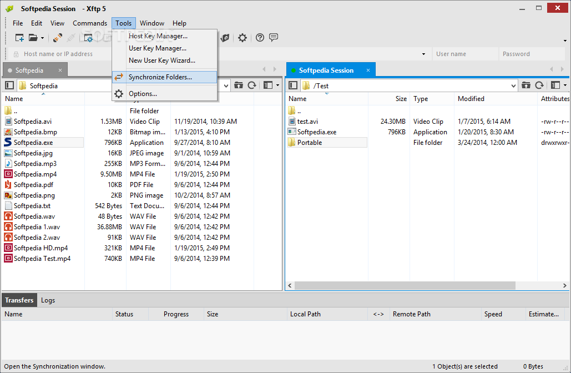571x373 pixels.
Task: Open the Window menu
Action: coord(152,23)
